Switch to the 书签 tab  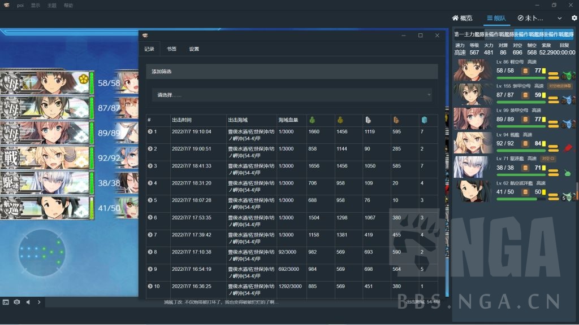pos(171,49)
